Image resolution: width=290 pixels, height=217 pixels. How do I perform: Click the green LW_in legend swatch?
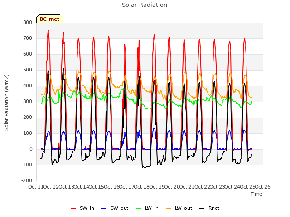(139, 209)
